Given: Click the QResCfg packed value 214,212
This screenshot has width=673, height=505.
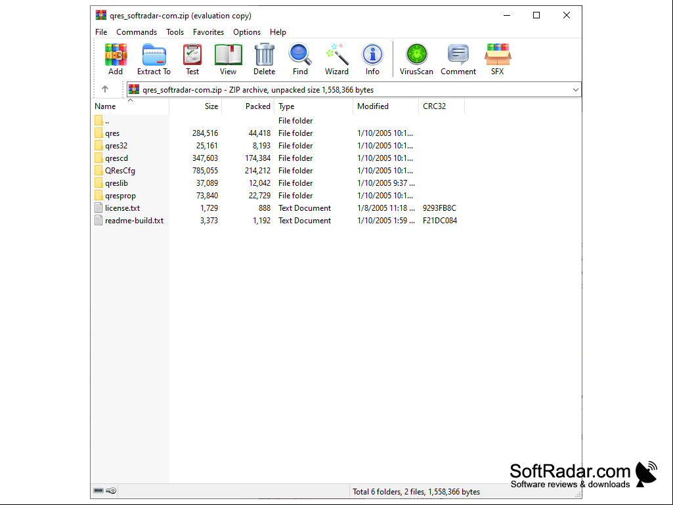Looking at the screenshot, I should coord(257,171).
